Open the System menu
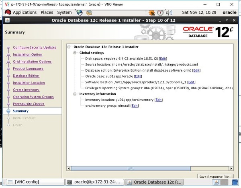Viewport: 241px width, 188px height. pyautogui.click(x=64, y=12)
